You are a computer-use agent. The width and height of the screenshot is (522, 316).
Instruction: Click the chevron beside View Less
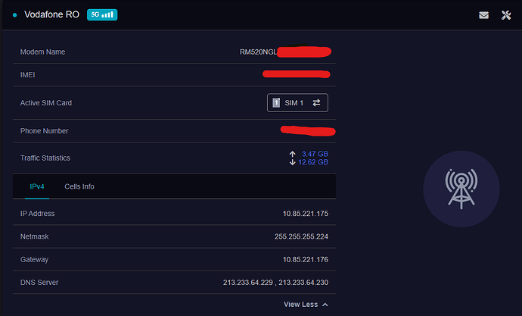[x=325, y=305]
